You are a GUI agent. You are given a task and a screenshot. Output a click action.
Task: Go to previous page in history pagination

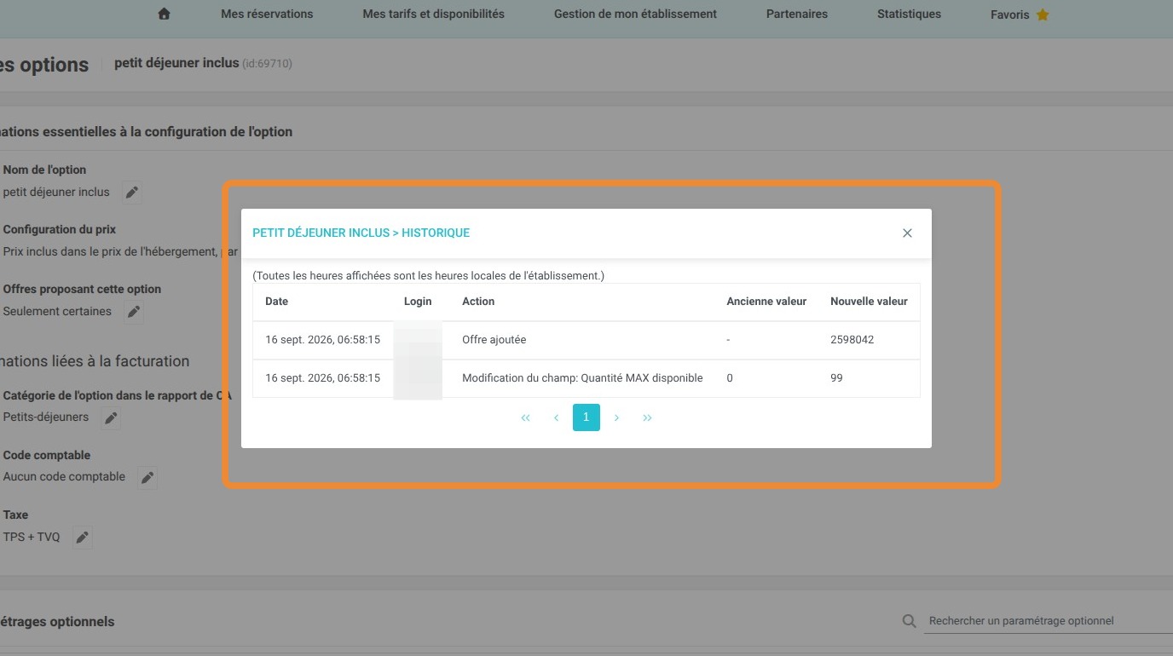(x=556, y=417)
